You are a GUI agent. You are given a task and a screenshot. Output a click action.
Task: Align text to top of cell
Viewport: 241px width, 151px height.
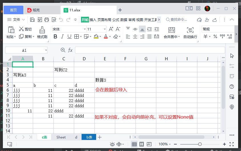128,29
